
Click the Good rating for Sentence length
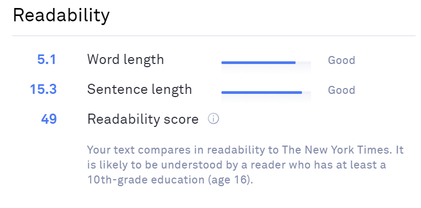[x=341, y=90]
